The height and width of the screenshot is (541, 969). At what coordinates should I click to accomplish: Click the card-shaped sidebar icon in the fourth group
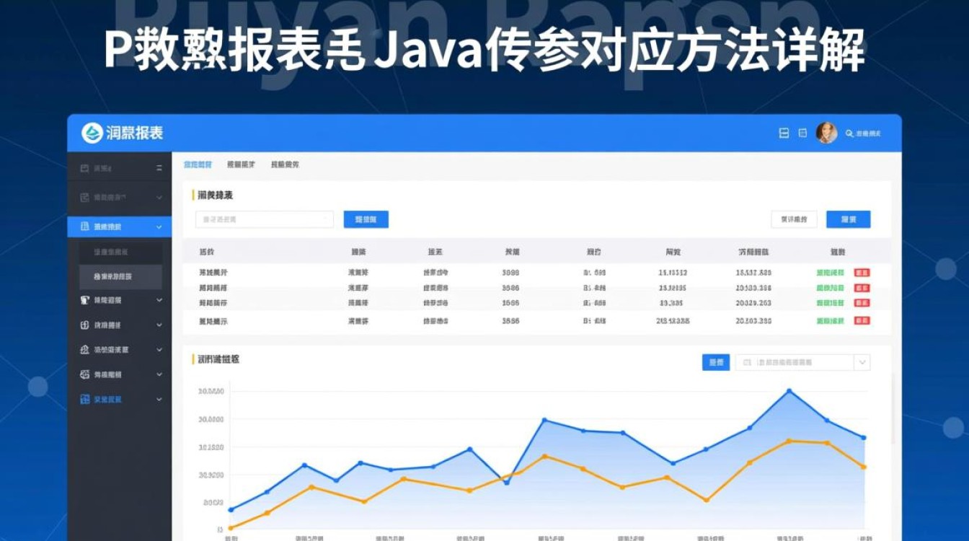point(84,324)
